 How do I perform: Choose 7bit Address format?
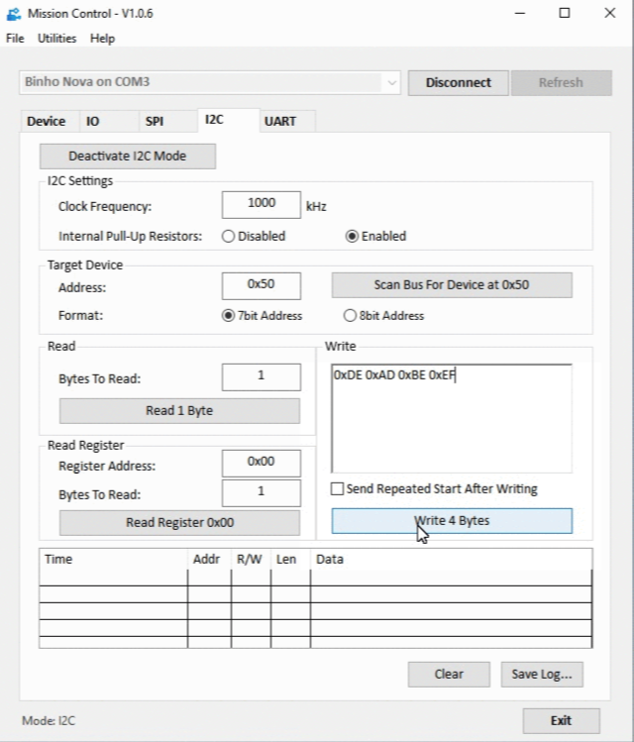(x=229, y=316)
